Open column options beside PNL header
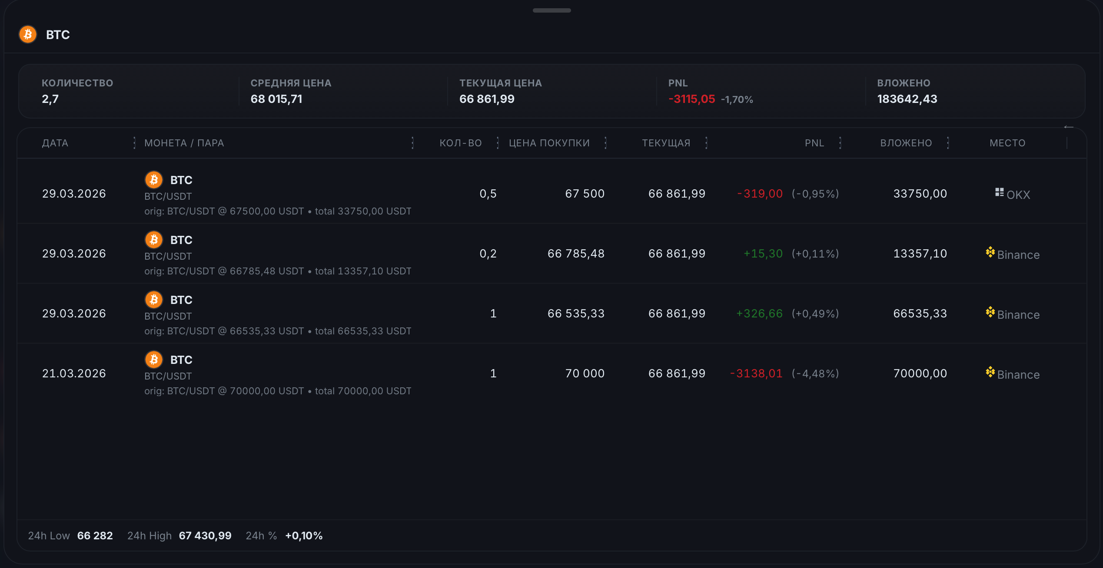Viewport: 1103px width, 568px height. click(x=840, y=143)
